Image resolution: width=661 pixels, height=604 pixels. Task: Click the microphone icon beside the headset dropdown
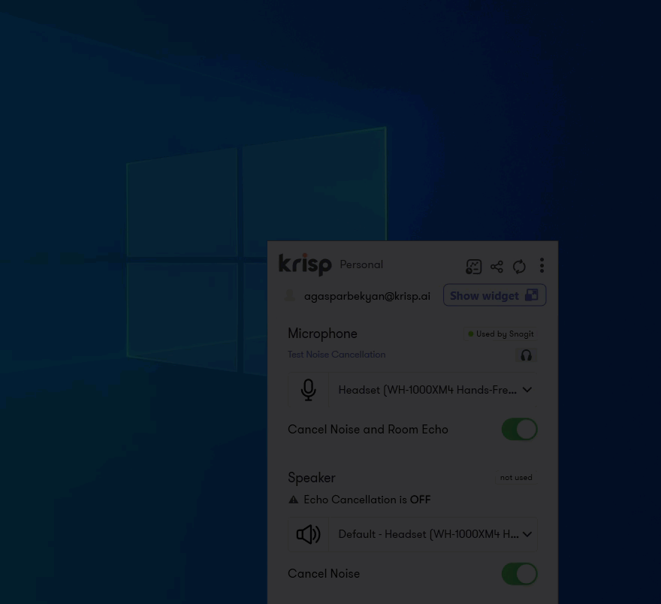click(x=308, y=390)
